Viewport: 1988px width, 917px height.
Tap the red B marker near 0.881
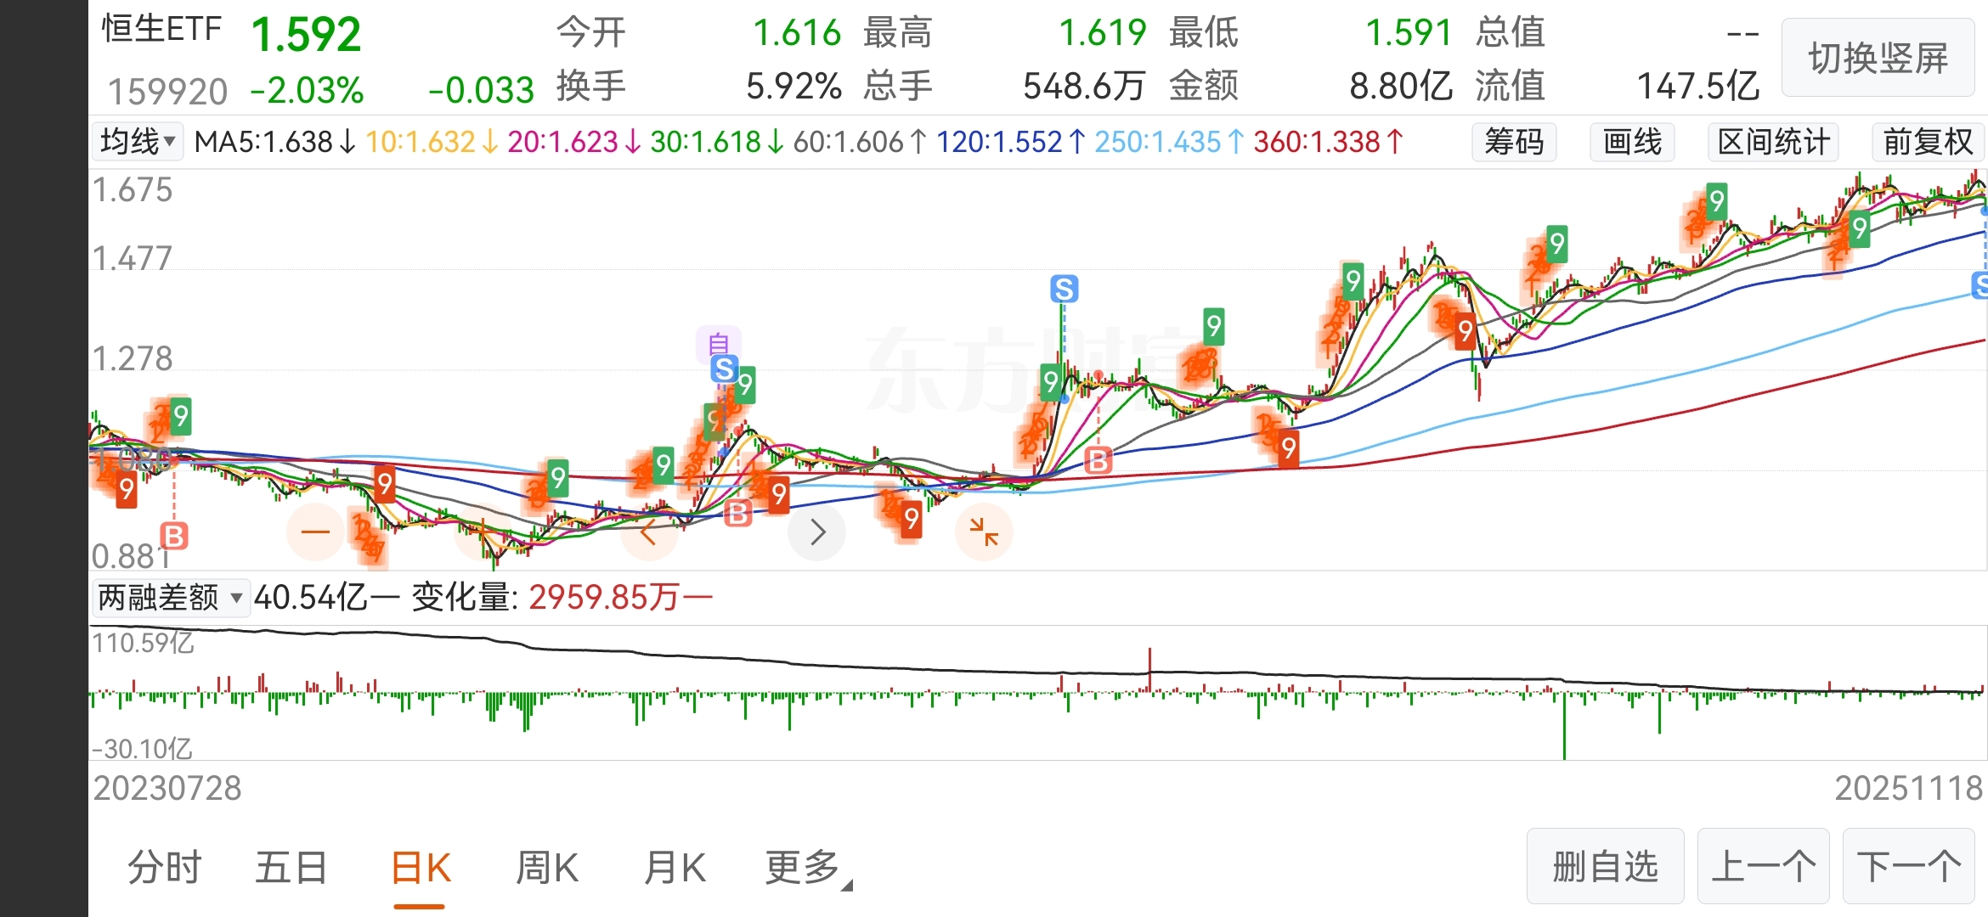[x=174, y=536]
